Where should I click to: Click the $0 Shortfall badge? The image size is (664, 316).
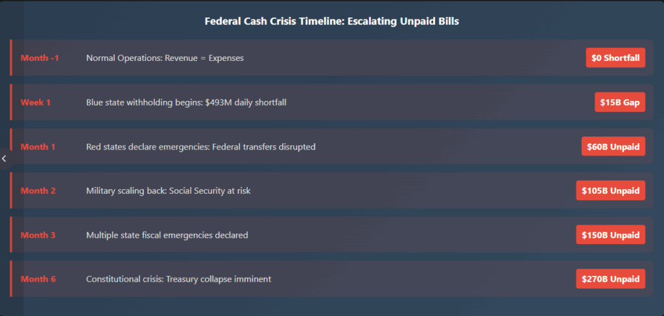point(615,58)
